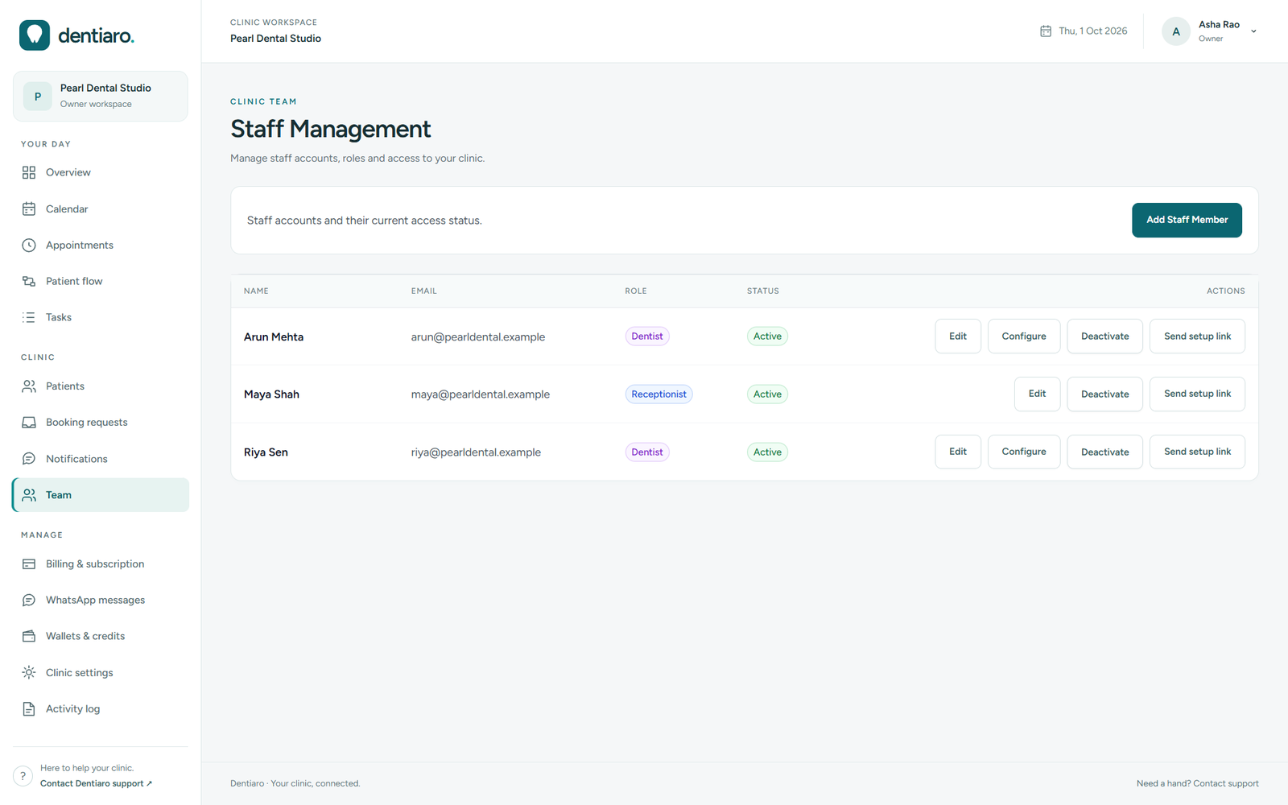Edit Maya Shah's account

coord(1037,394)
